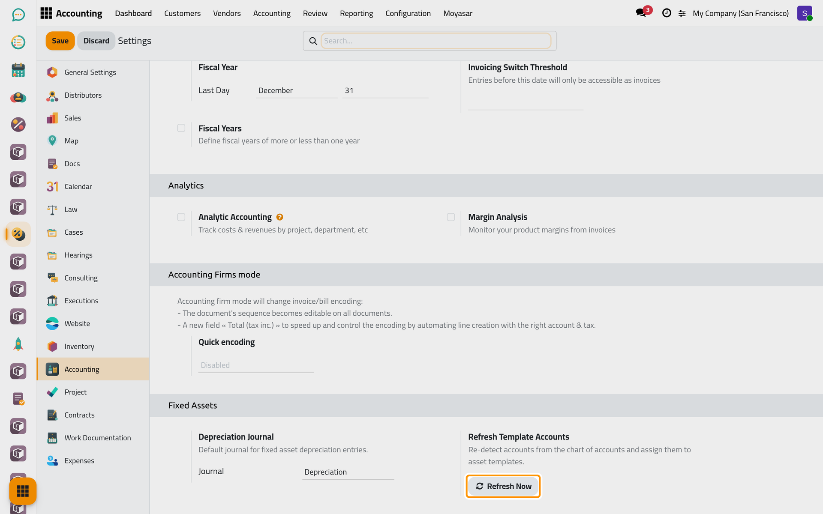Open the calendar app icon in left rail

18,70
